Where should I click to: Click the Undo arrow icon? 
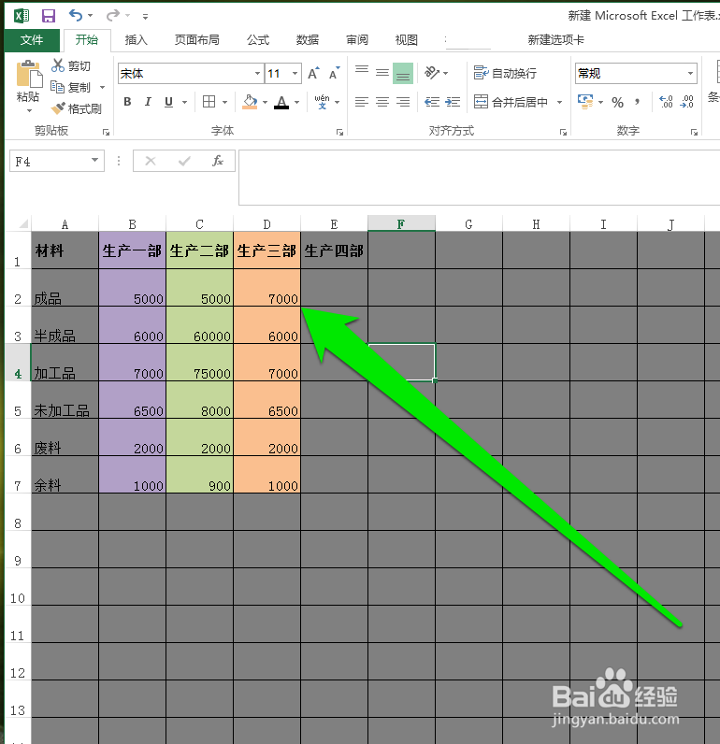tap(76, 15)
